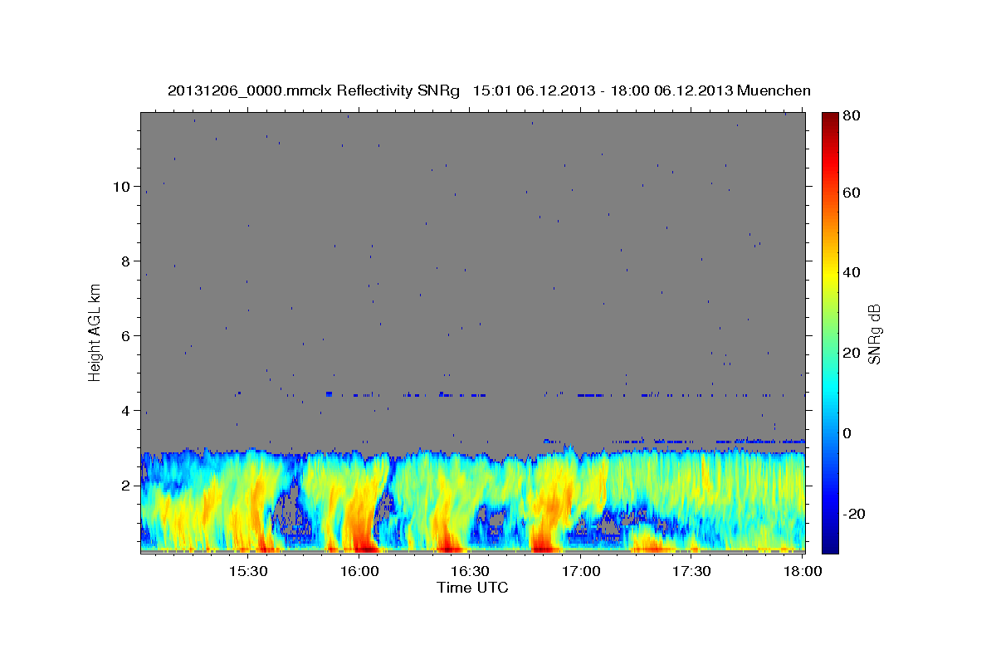Screen dimensions: 996x664
Task: Click the dark blue bottom of the colorbar
Action: point(830,546)
